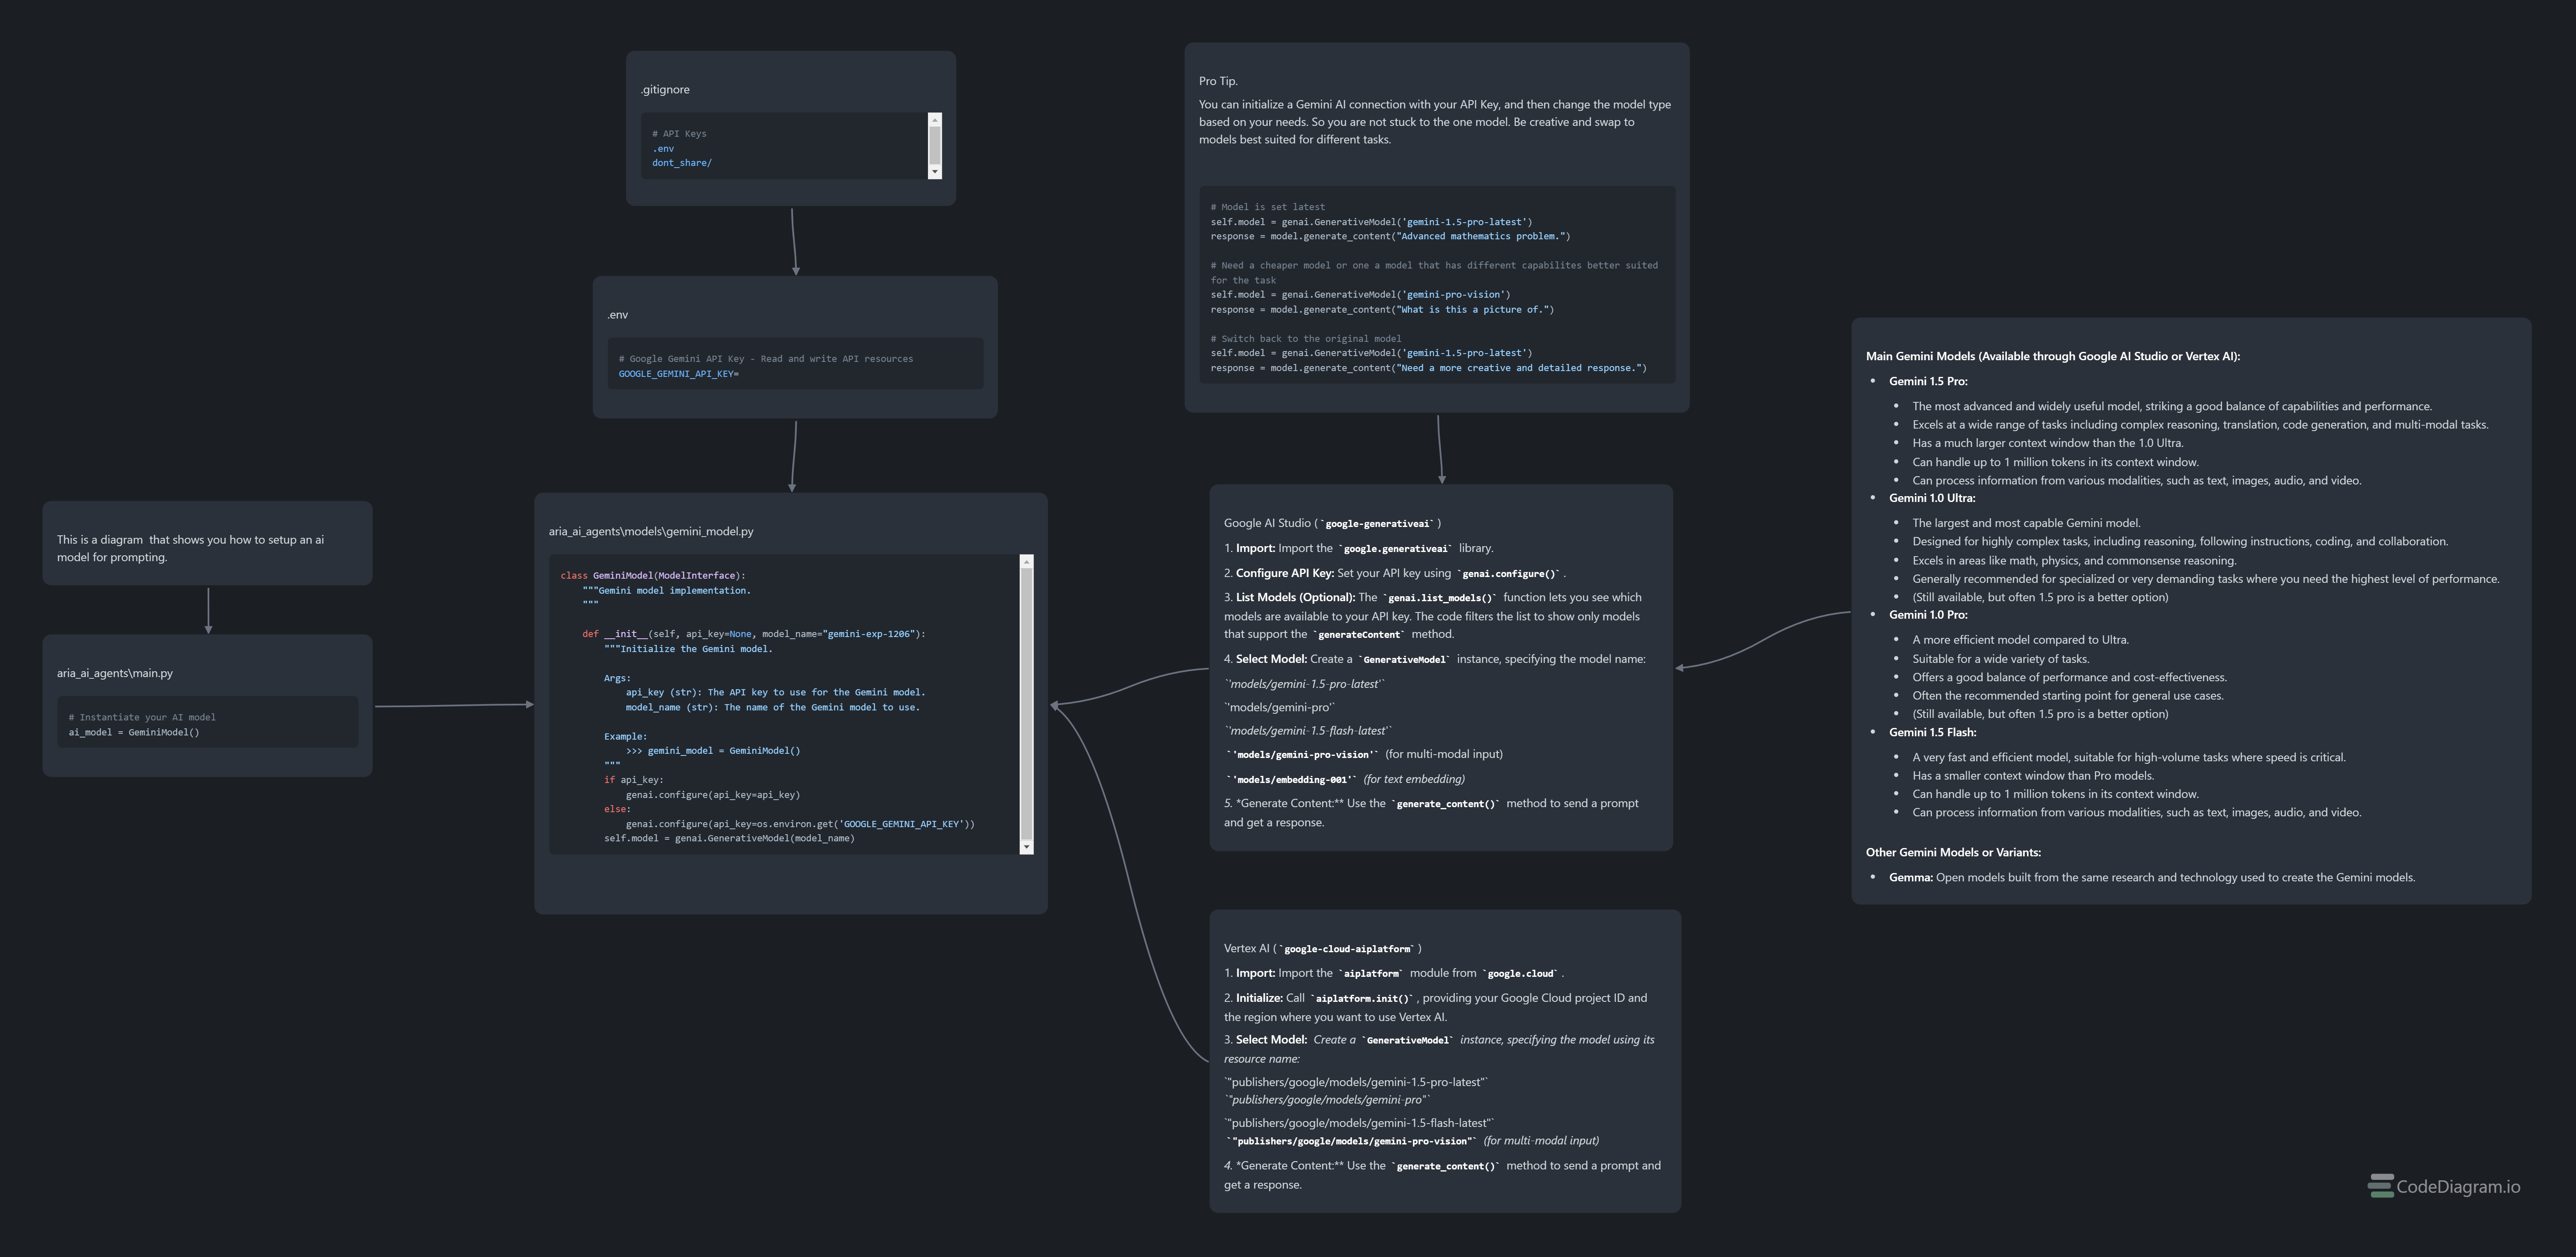Click 'publishers/google/models/gemini-1.5-pro-latest' entry

click(1357, 1082)
